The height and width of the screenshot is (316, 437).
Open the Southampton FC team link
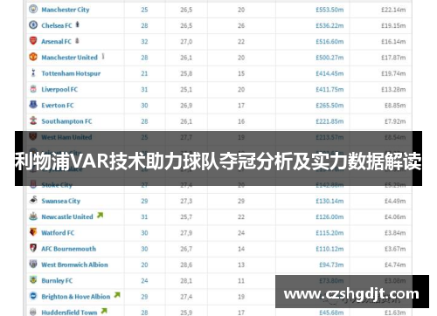tap(66, 121)
